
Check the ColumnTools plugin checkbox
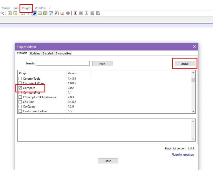(x=20, y=79)
